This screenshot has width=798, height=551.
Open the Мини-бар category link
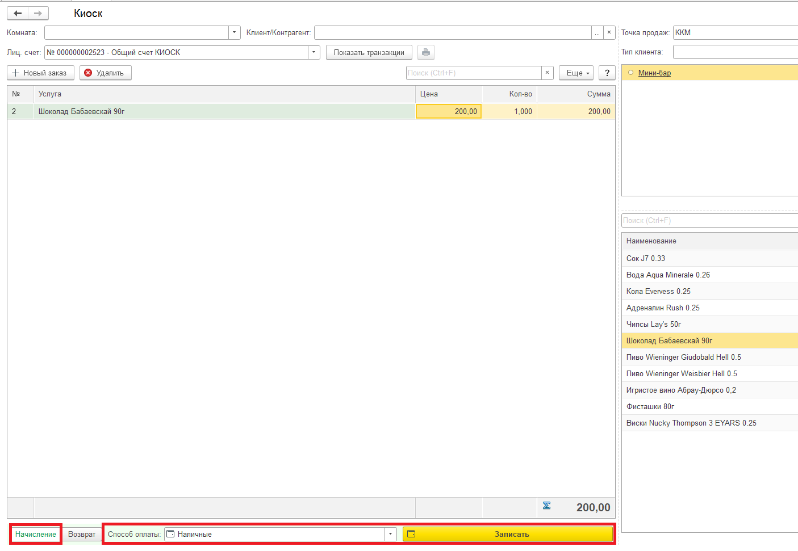654,73
